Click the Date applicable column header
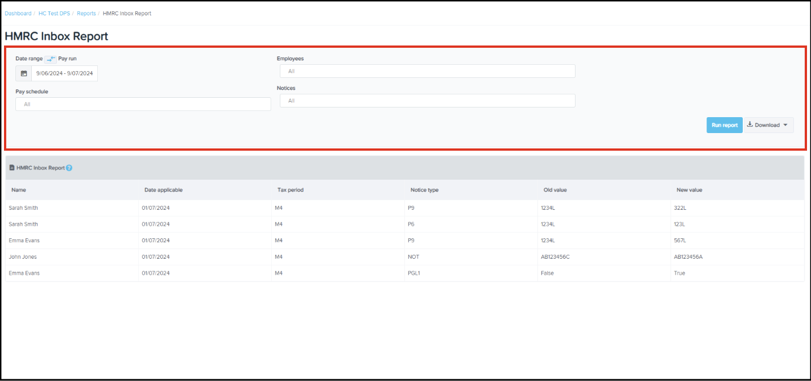The image size is (811, 381). [x=163, y=190]
